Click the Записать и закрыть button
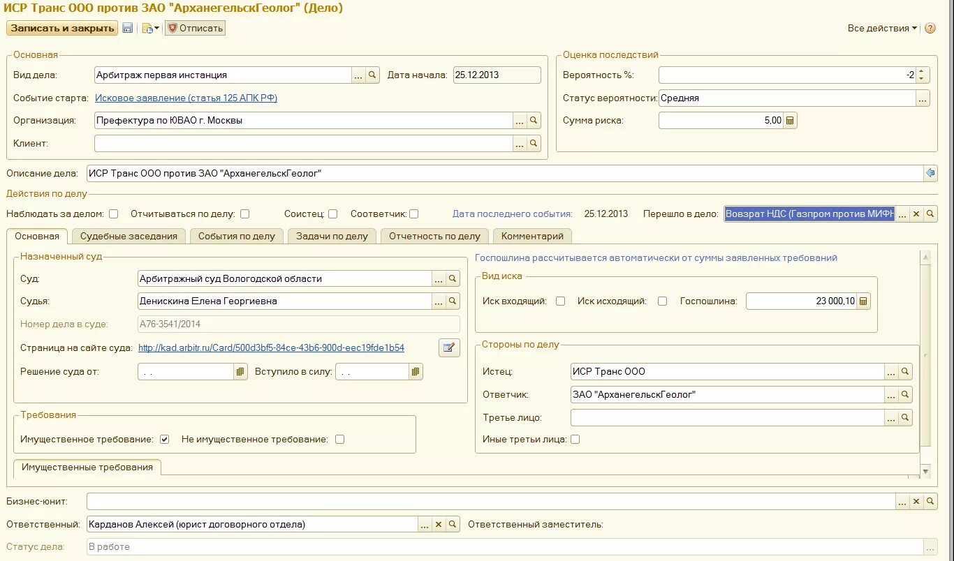This screenshot has width=954, height=561. [x=62, y=28]
